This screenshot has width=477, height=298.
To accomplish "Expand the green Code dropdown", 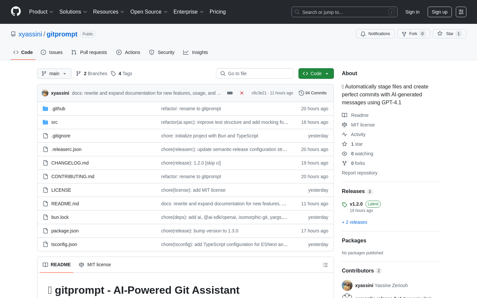I will [316, 74].
